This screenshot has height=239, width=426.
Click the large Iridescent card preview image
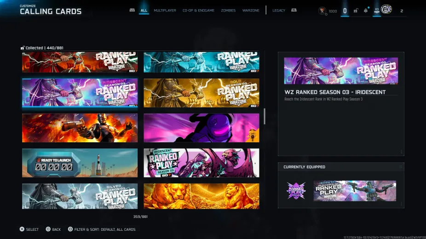(x=341, y=71)
